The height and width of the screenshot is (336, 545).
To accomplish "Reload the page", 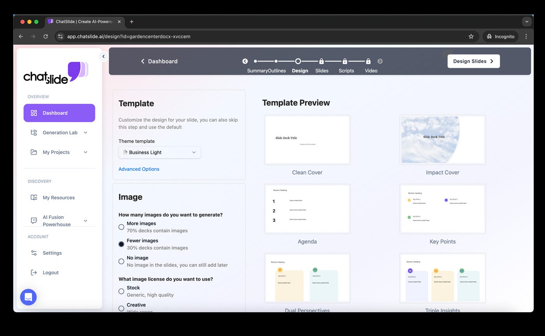I will coord(46,37).
